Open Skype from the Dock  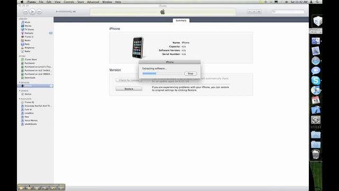(316, 80)
